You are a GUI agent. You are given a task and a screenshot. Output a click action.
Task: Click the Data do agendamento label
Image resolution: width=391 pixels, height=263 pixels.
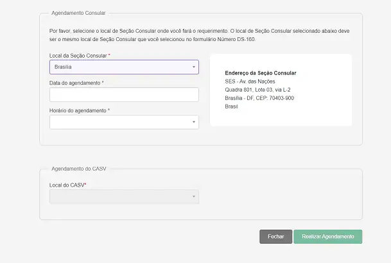(x=76, y=83)
